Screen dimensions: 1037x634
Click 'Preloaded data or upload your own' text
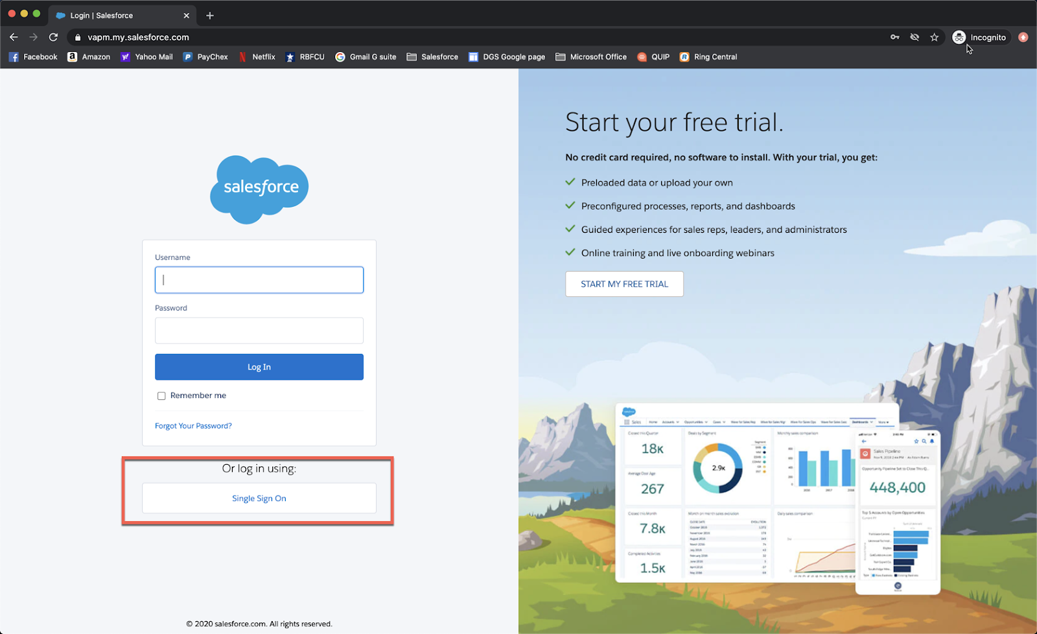click(657, 183)
